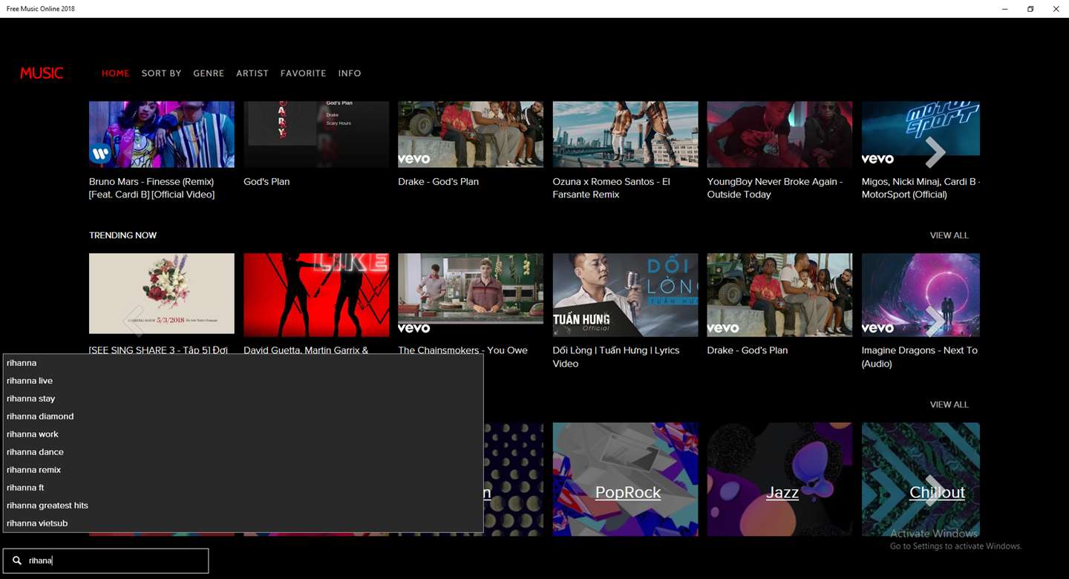Screen dimensions: 1069x579
Task: Play the Ozuna x Romeo Santos thumbnail
Action: click(625, 134)
